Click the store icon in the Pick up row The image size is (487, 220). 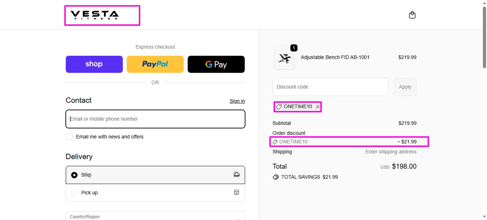[x=236, y=192]
